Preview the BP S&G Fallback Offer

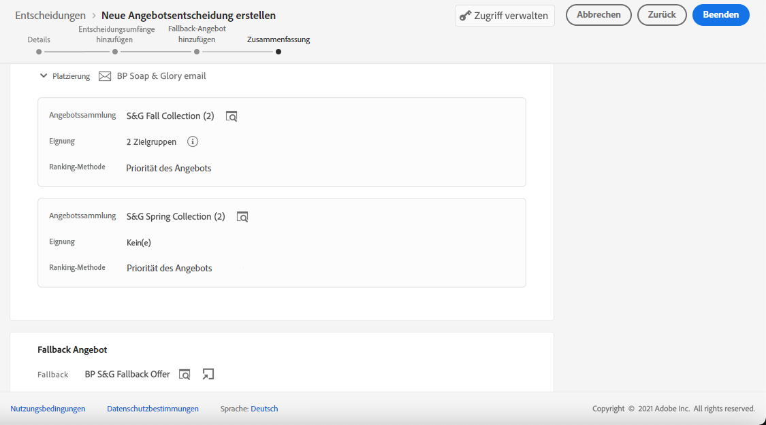[185, 375]
